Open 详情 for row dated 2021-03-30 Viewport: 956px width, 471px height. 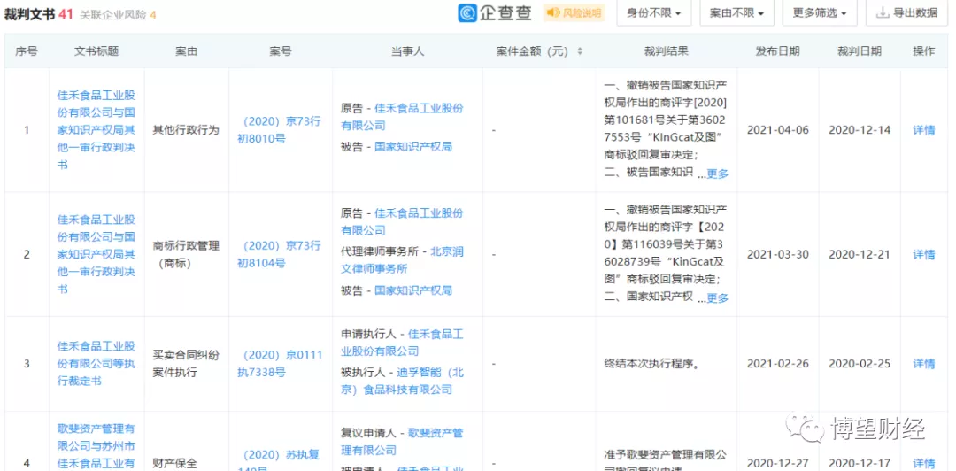pos(923,254)
